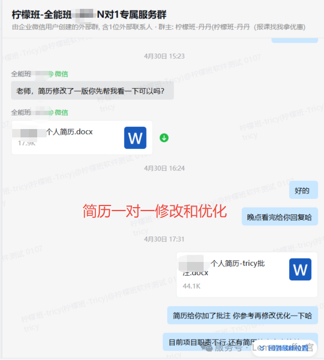Click the 4月30日 16:24 timestamp
324x360 pixels.
pyautogui.click(x=164, y=168)
